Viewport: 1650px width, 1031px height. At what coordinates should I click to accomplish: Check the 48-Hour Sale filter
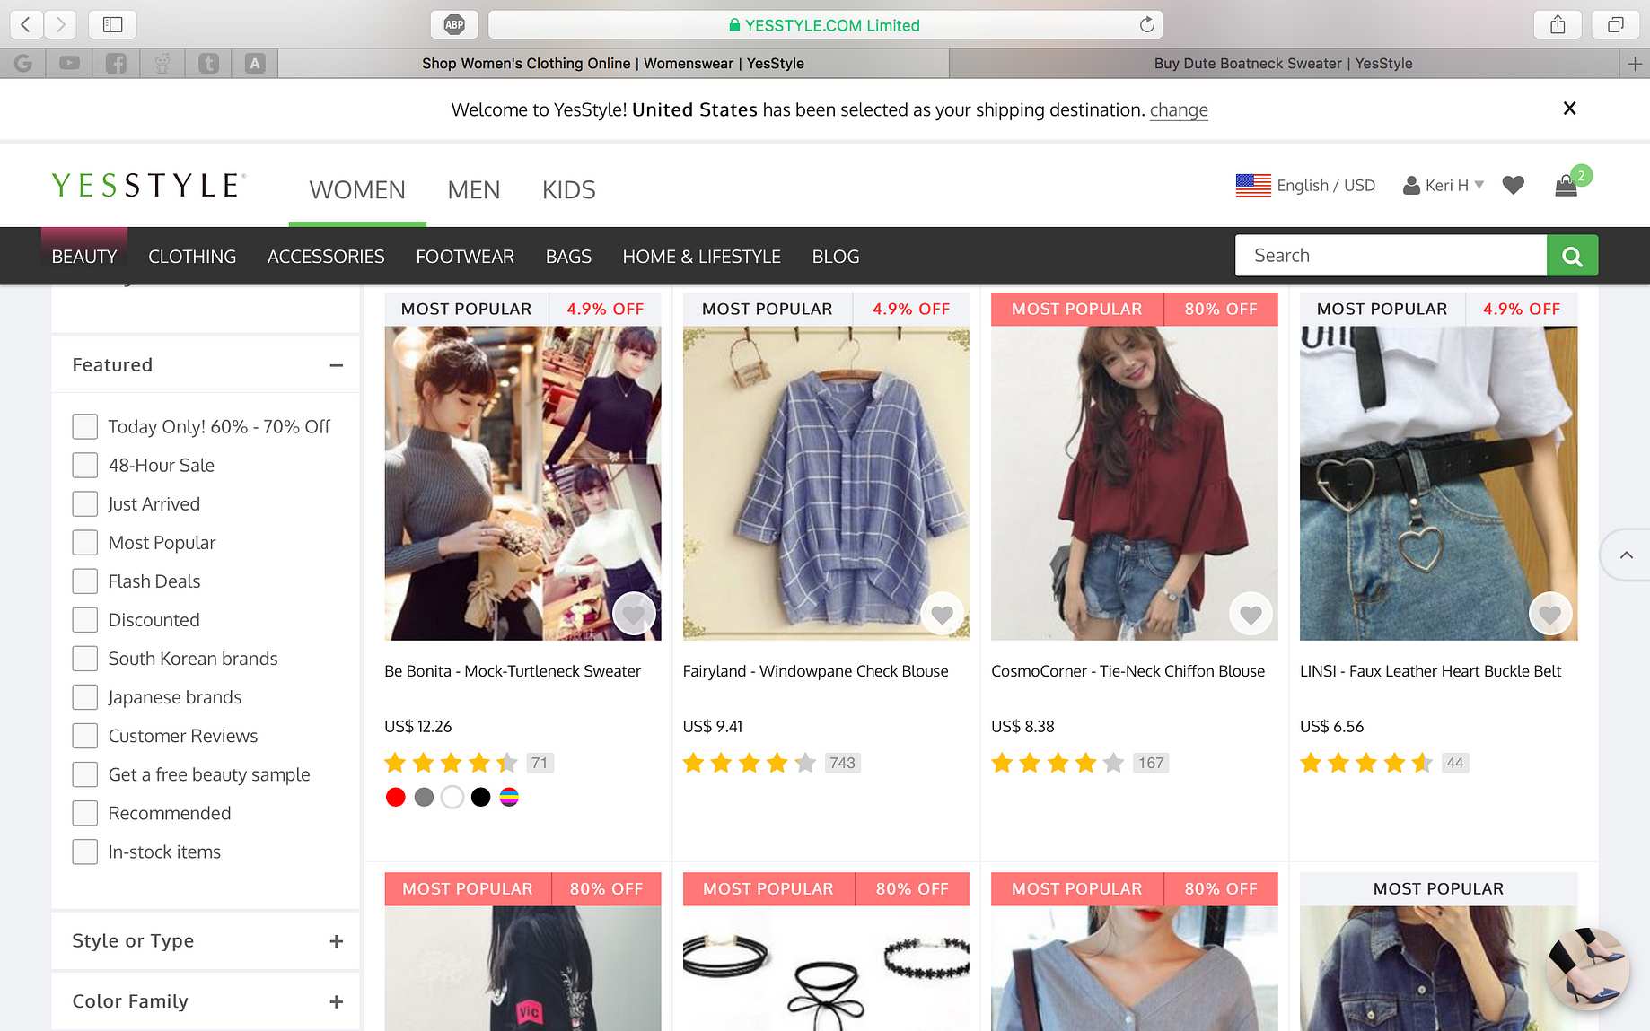click(x=85, y=465)
